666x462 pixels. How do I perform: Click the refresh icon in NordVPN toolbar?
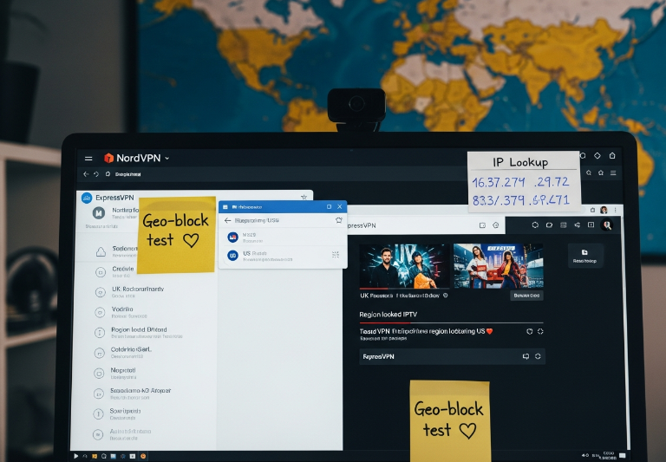coord(96,174)
